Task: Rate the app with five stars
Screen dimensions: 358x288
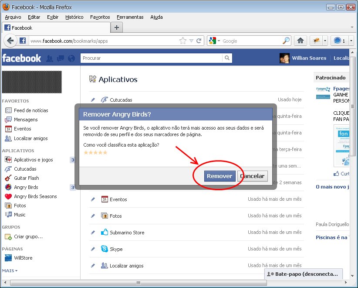Action: pyautogui.click(x=105, y=153)
